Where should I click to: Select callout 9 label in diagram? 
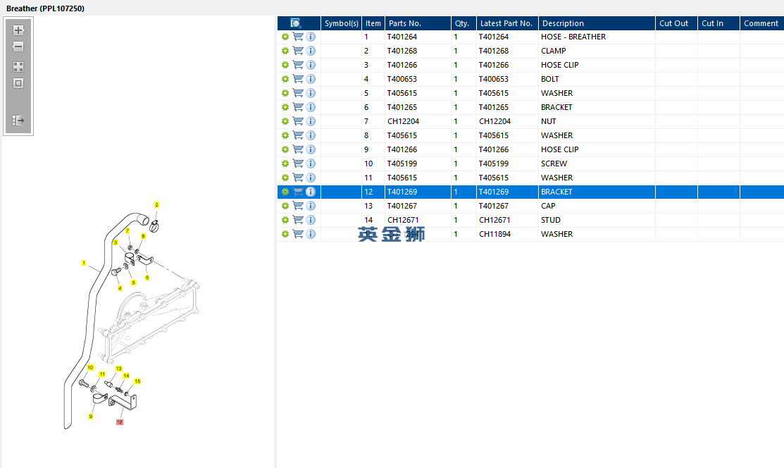pos(90,417)
